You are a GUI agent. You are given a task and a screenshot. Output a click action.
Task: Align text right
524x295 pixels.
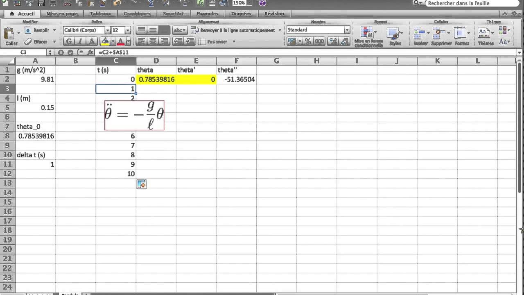click(164, 41)
